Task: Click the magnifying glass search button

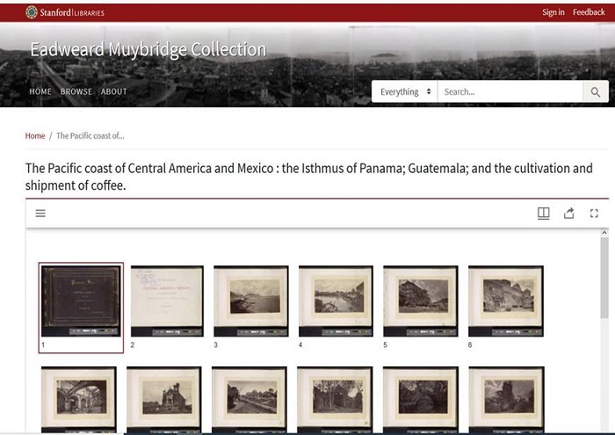Action: (595, 92)
